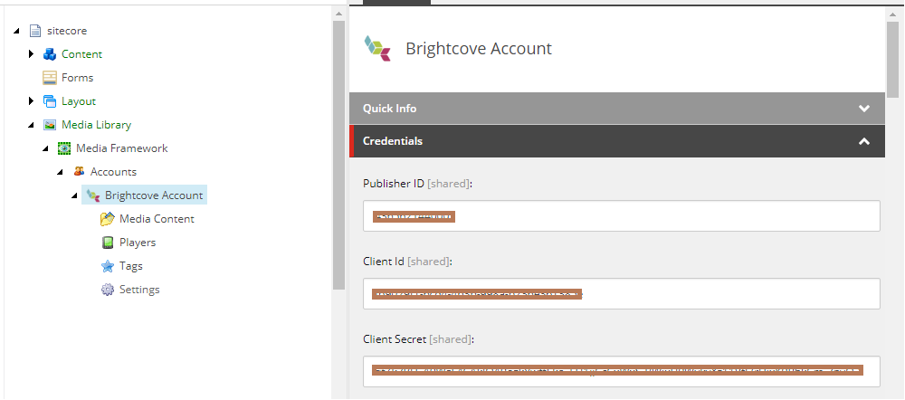Open the Content item label
Viewport: 905px width, 400px height.
point(82,54)
